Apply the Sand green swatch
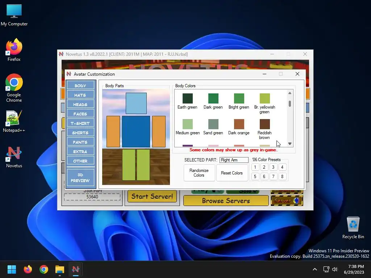Viewport: 371px width, 278px height. tap(213, 124)
